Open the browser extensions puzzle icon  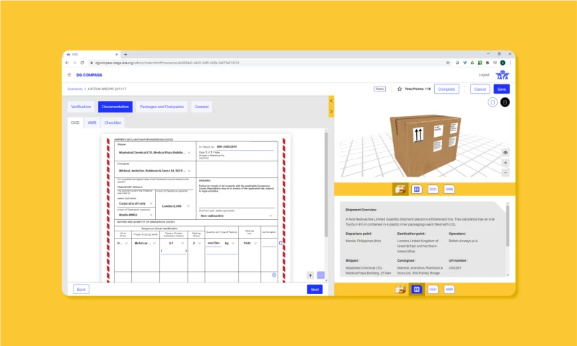[488, 63]
